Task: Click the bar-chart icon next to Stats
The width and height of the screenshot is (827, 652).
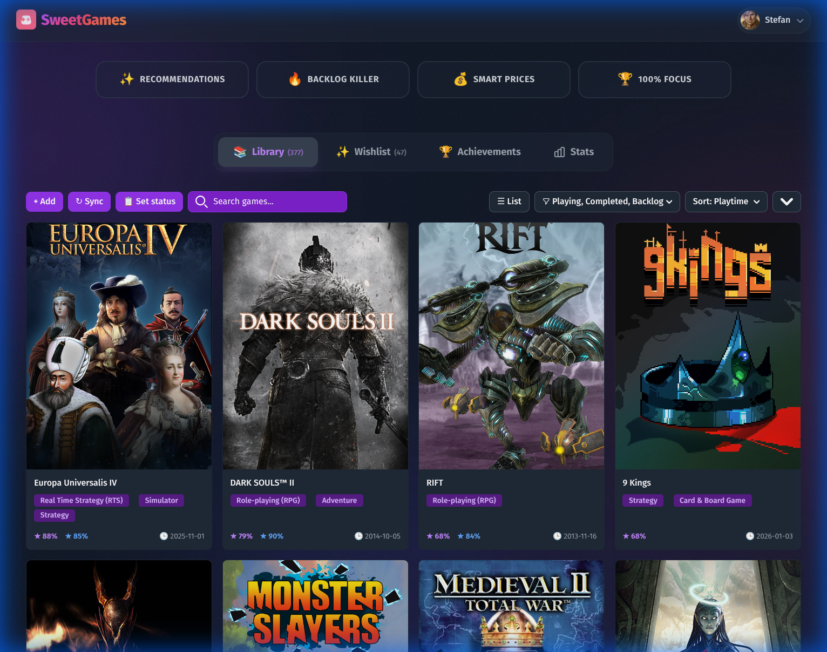Action: [559, 152]
